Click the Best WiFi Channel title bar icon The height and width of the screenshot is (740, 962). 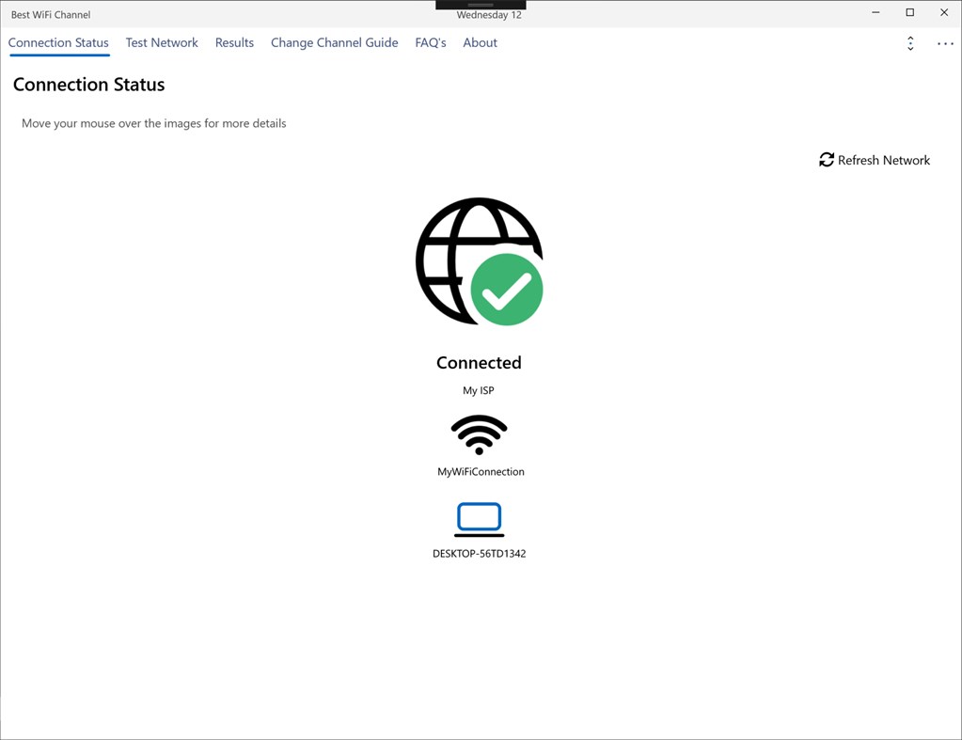coord(51,14)
